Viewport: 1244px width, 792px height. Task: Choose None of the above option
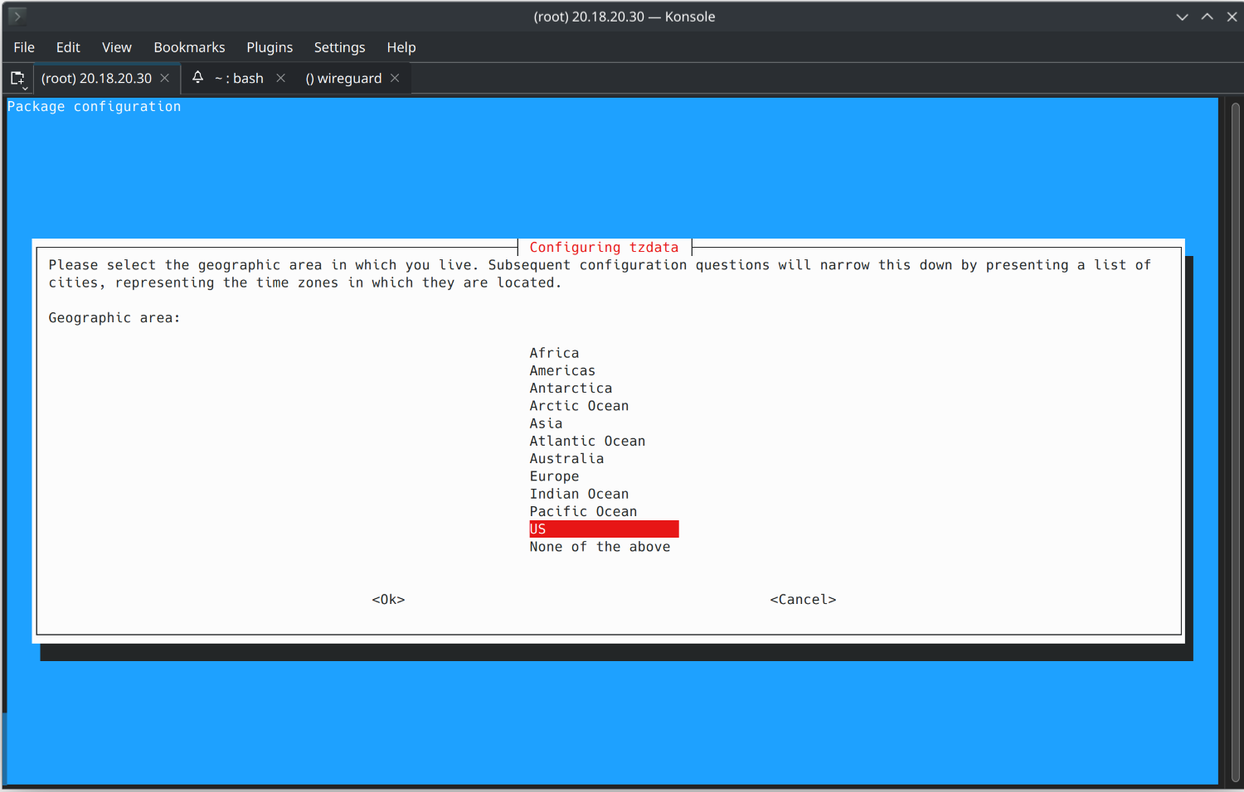[600, 547]
